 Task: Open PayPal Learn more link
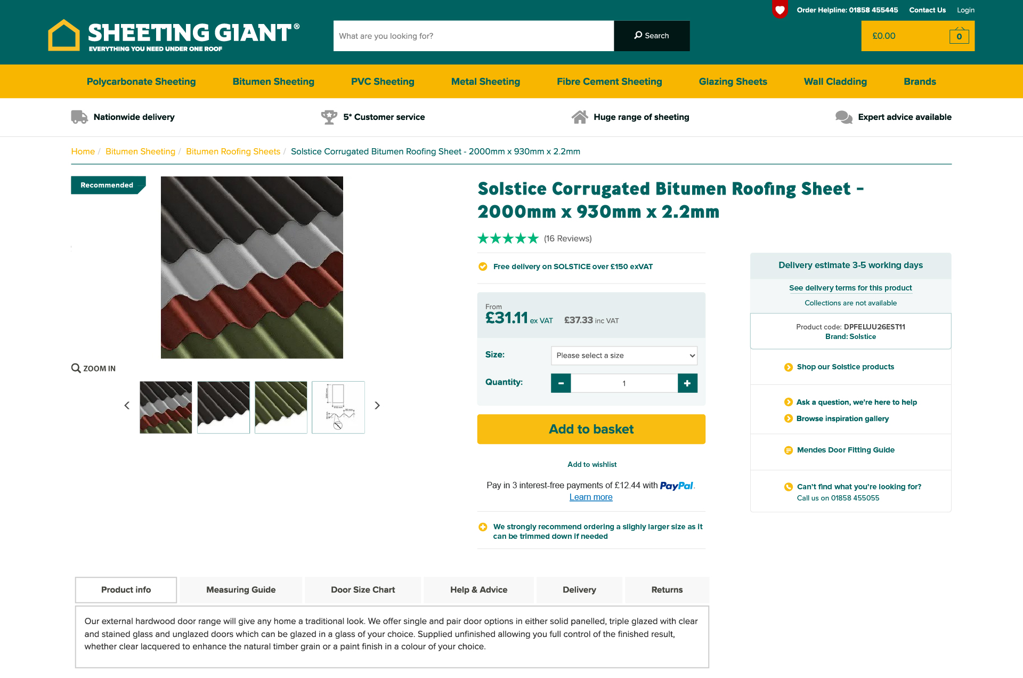click(590, 497)
